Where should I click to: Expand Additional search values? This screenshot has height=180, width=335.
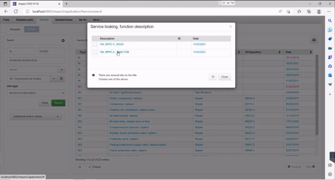pyautogui.click(x=36, y=117)
